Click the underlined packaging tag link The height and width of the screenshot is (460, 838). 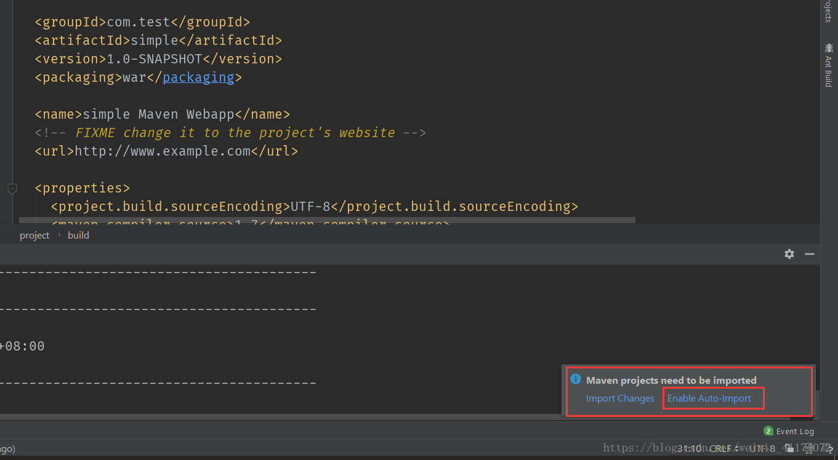point(198,77)
